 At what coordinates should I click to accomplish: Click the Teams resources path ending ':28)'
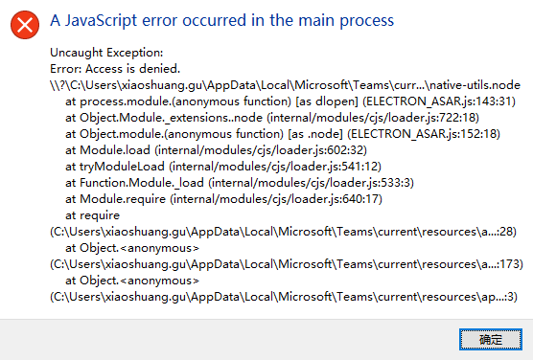click(x=283, y=232)
